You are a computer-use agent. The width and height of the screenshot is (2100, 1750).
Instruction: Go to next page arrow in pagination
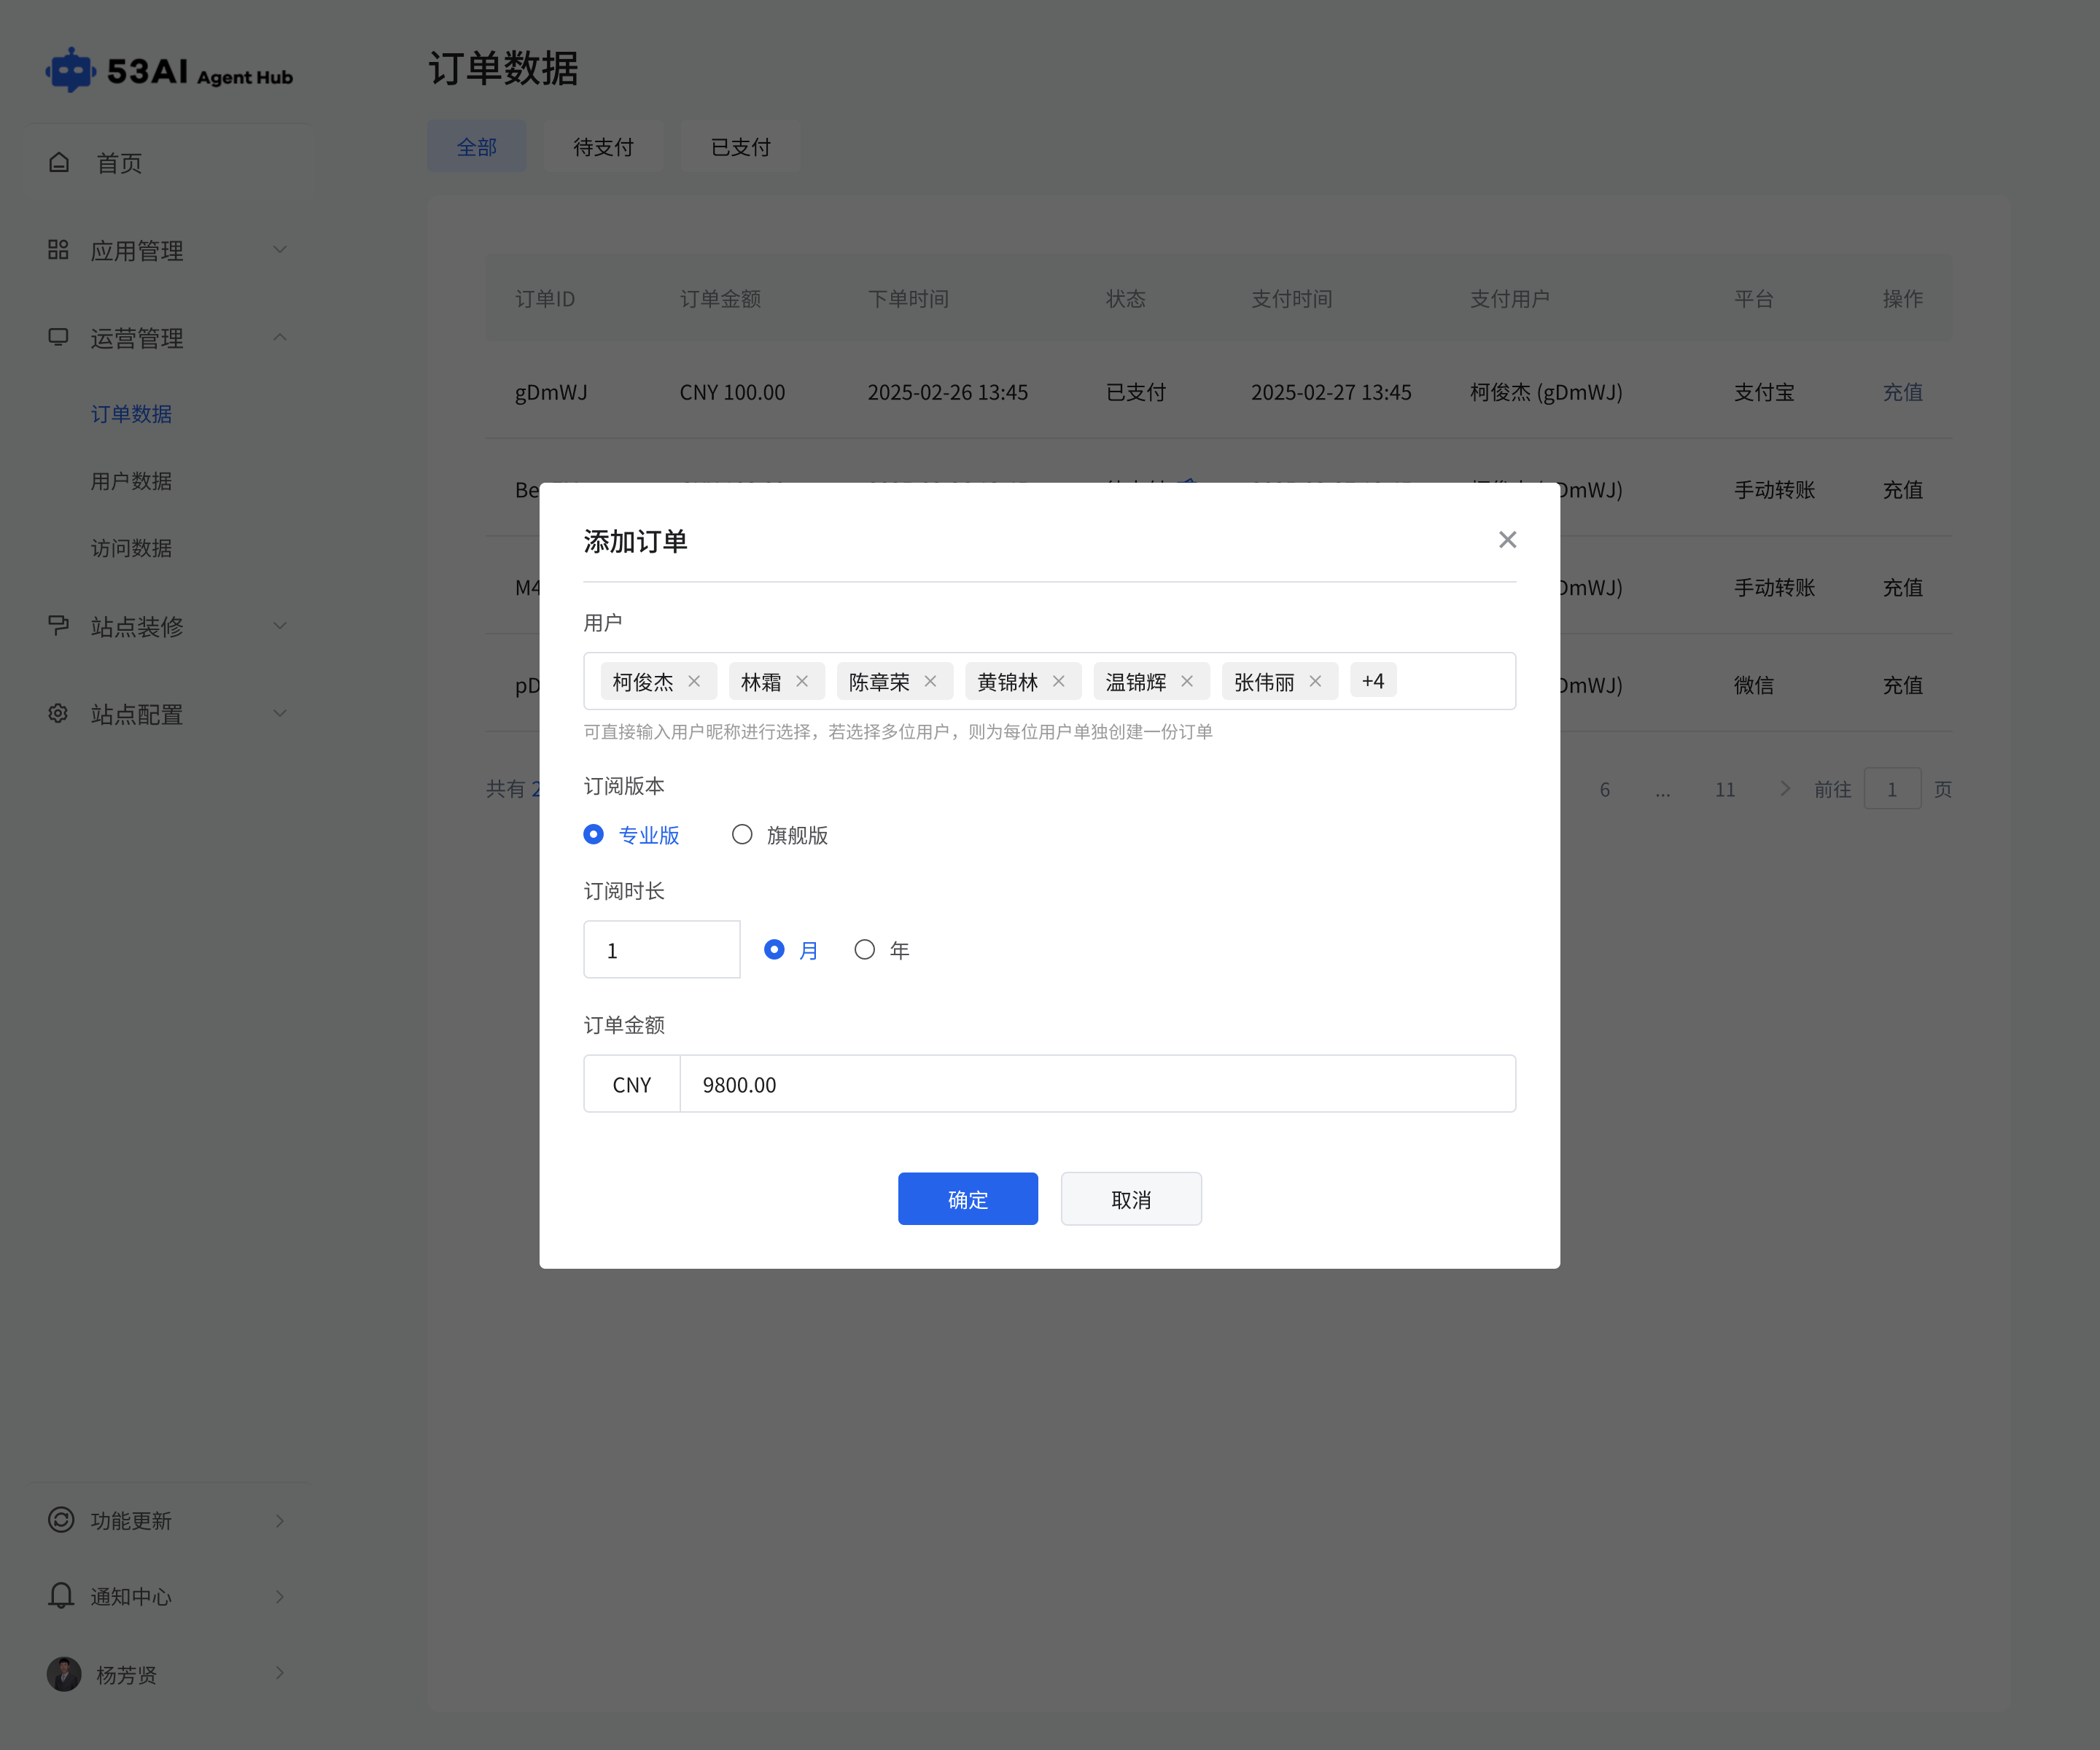[x=1784, y=788]
